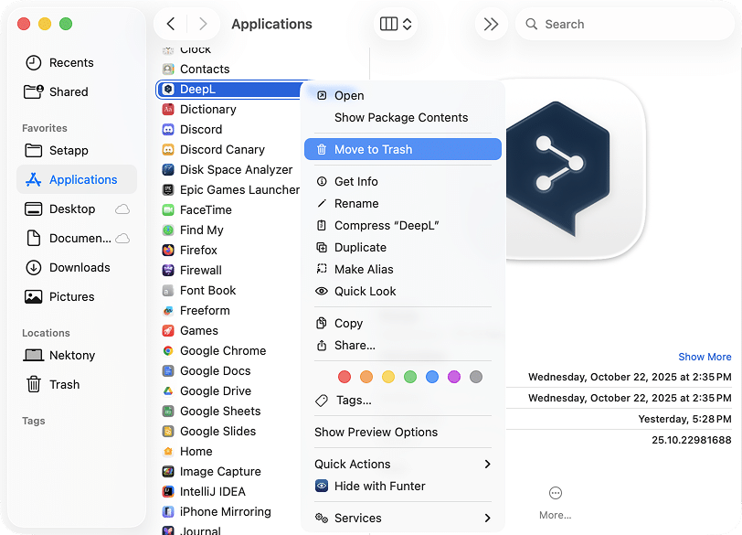Select the Freeform app icon
The width and height of the screenshot is (742, 535).
tap(169, 310)
